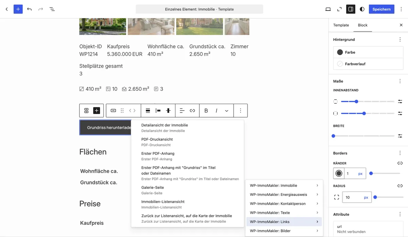Edit the border width value field
Screen dimensions: 408x237
[x=350, y=173]
